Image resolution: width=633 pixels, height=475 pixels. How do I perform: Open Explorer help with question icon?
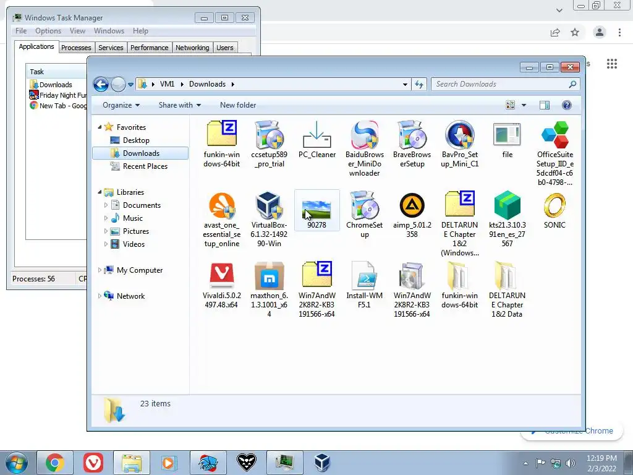pos(566,105)
